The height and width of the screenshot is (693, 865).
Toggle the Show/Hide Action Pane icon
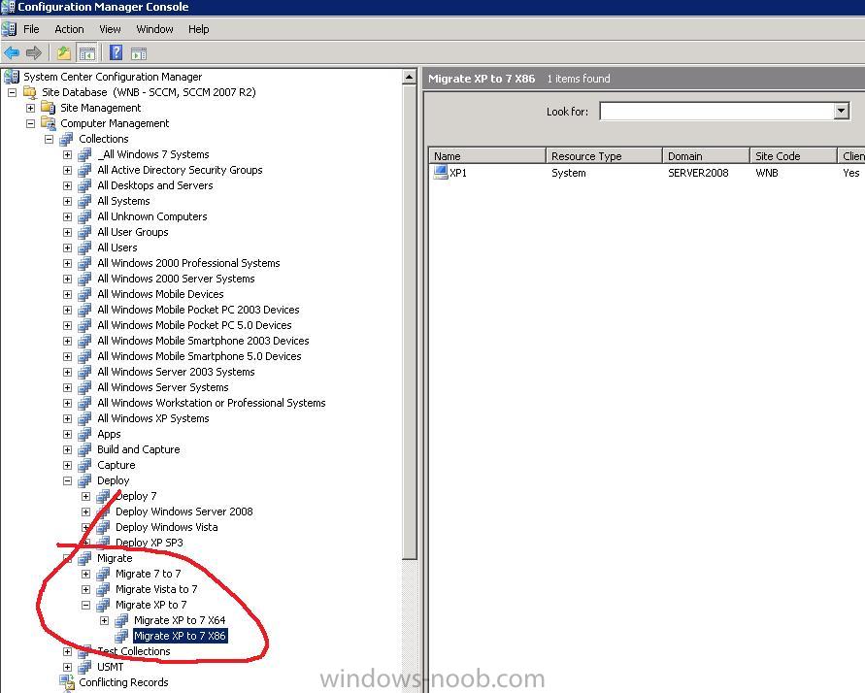(139, 53)
